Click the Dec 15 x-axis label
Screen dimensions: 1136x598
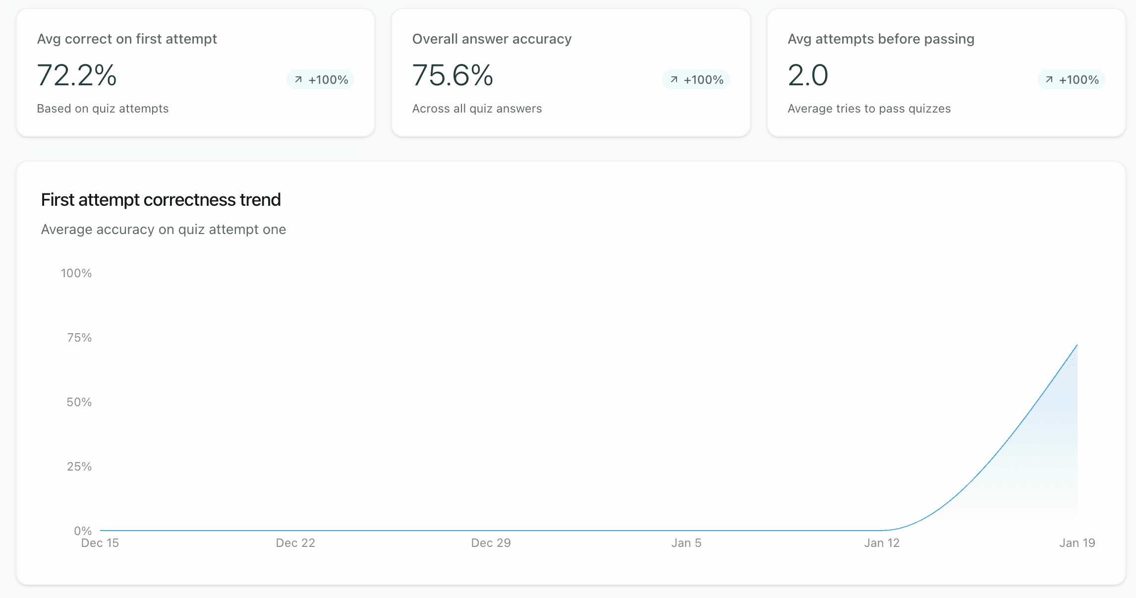(x=100, y=543)
